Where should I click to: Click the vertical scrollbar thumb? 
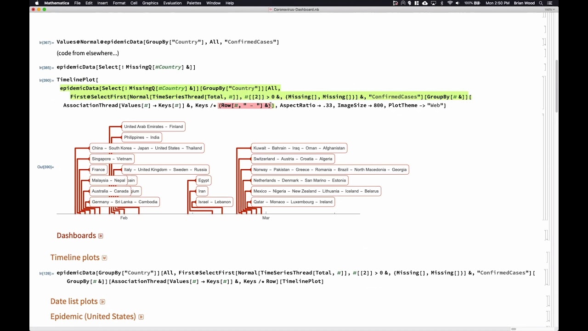[x=556, y=86]
